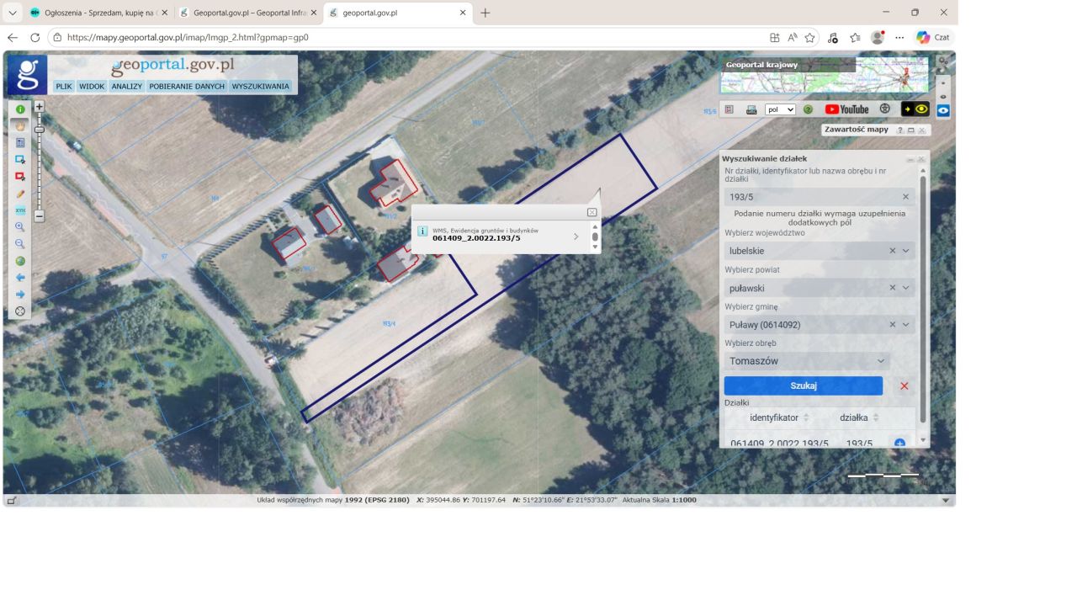
Task: Open the WYSZUKIWANIA menu
Action: [x=260, y=86]
